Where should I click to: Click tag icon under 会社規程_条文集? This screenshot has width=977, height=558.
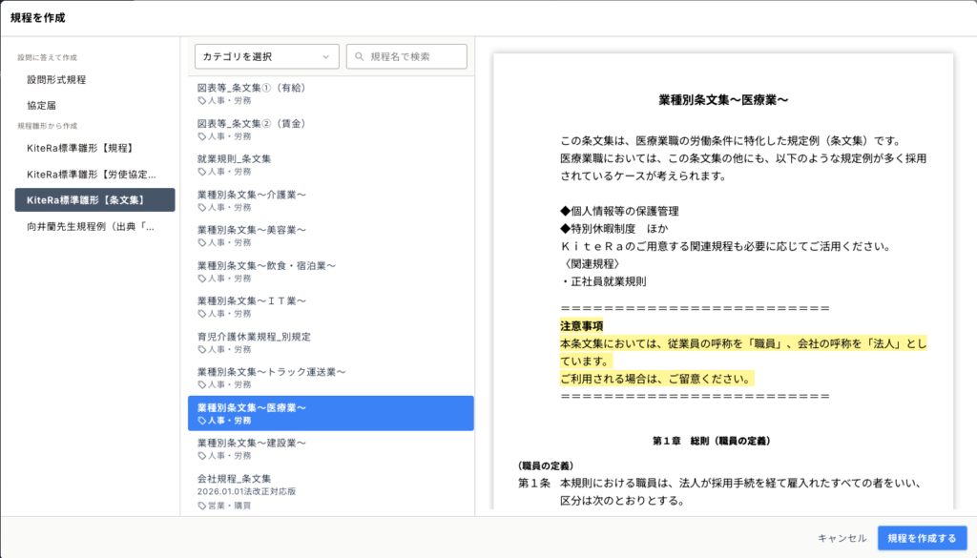(201, 506)
